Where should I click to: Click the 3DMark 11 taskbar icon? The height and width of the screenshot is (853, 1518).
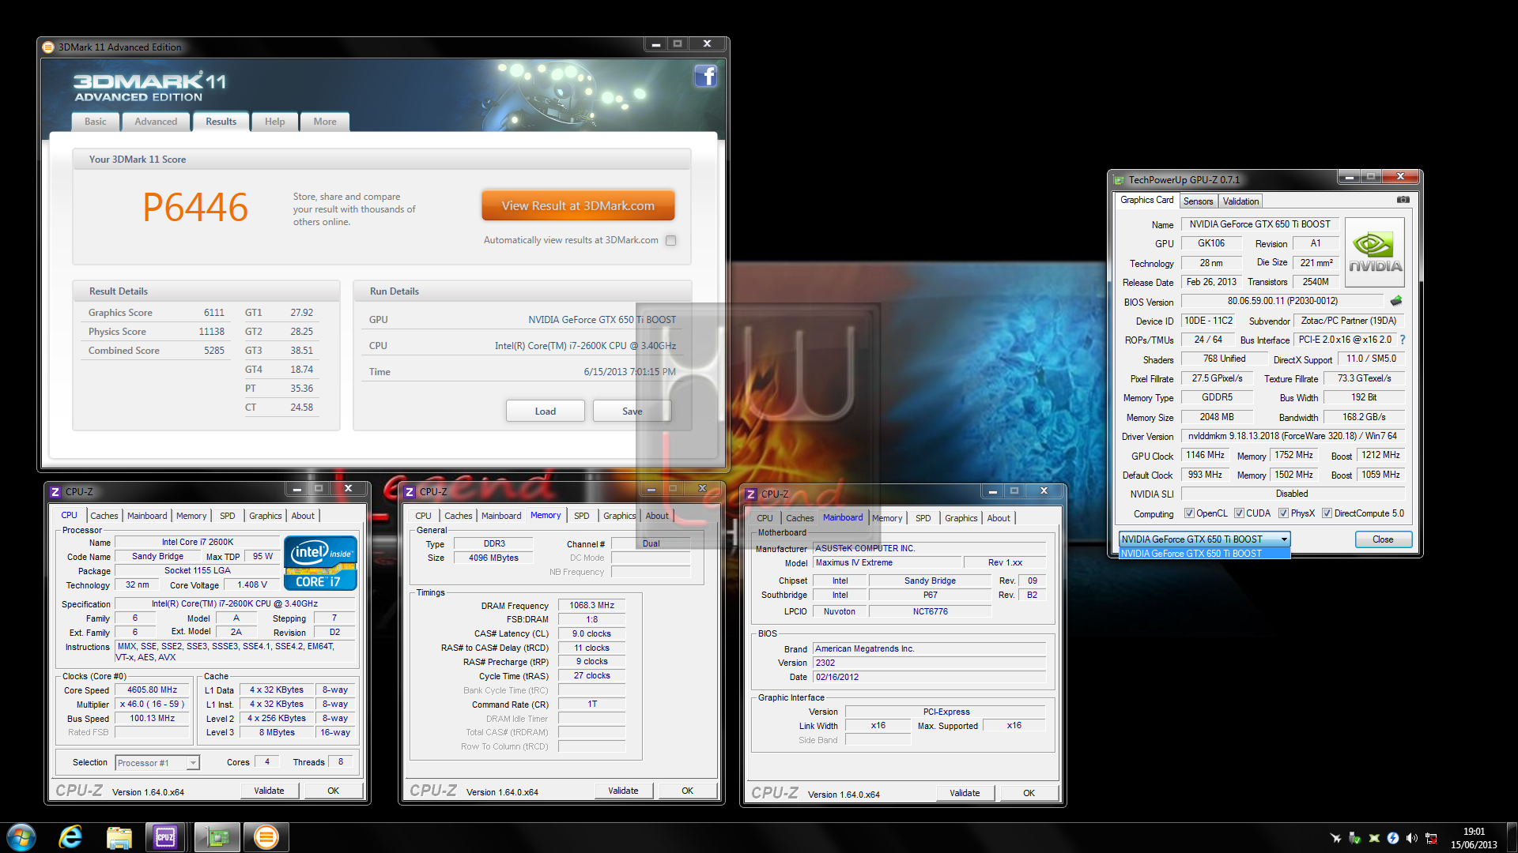tap(266, 837)
